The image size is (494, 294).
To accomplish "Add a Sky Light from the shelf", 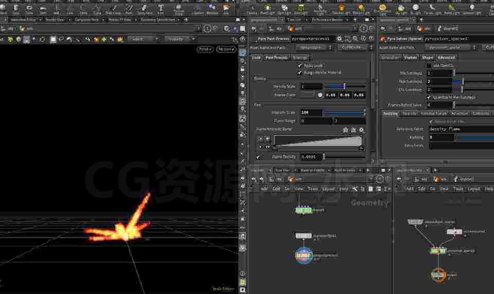I will [401, 9].
